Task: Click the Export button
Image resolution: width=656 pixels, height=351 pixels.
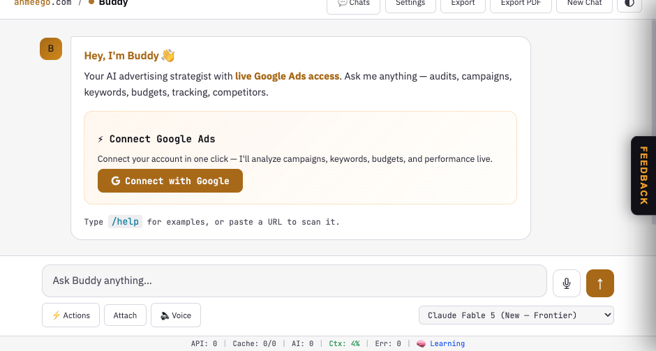Action: (x=463, y=4)
